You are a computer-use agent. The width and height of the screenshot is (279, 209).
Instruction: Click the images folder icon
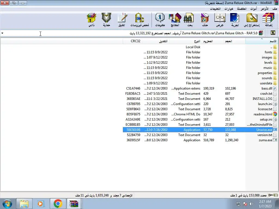tap(275, 57)
